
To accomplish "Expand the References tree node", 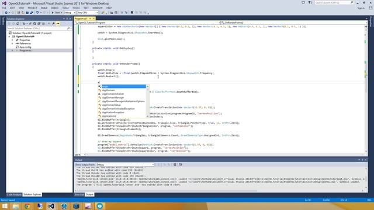I will pyautogui.click(x=12, y=44).
